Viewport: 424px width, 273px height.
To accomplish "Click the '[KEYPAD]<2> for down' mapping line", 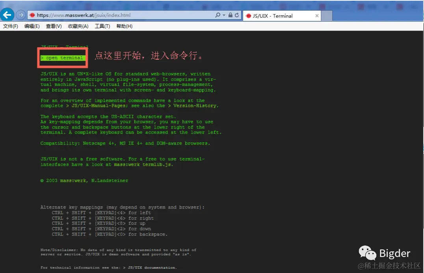I will [101, 229].
